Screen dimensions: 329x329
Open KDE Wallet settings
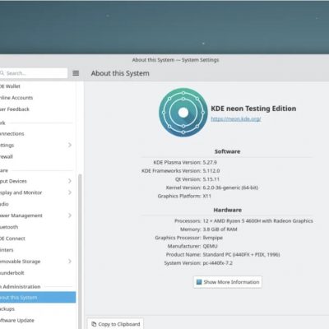(38, 86)
